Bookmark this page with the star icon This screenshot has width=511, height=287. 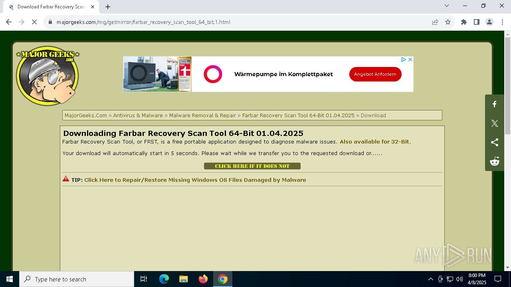point(448,22)
